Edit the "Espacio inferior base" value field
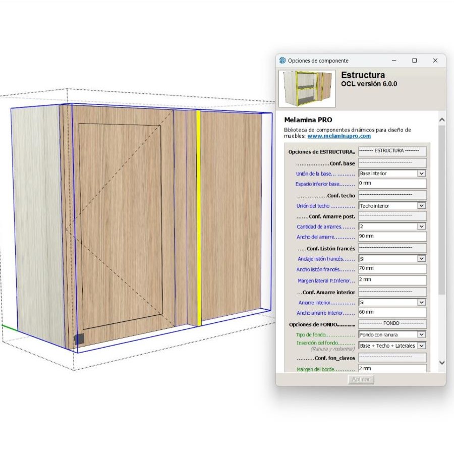The height and width of the screenshot is (454, 454). pyautogui.click(x=392, y=184)
